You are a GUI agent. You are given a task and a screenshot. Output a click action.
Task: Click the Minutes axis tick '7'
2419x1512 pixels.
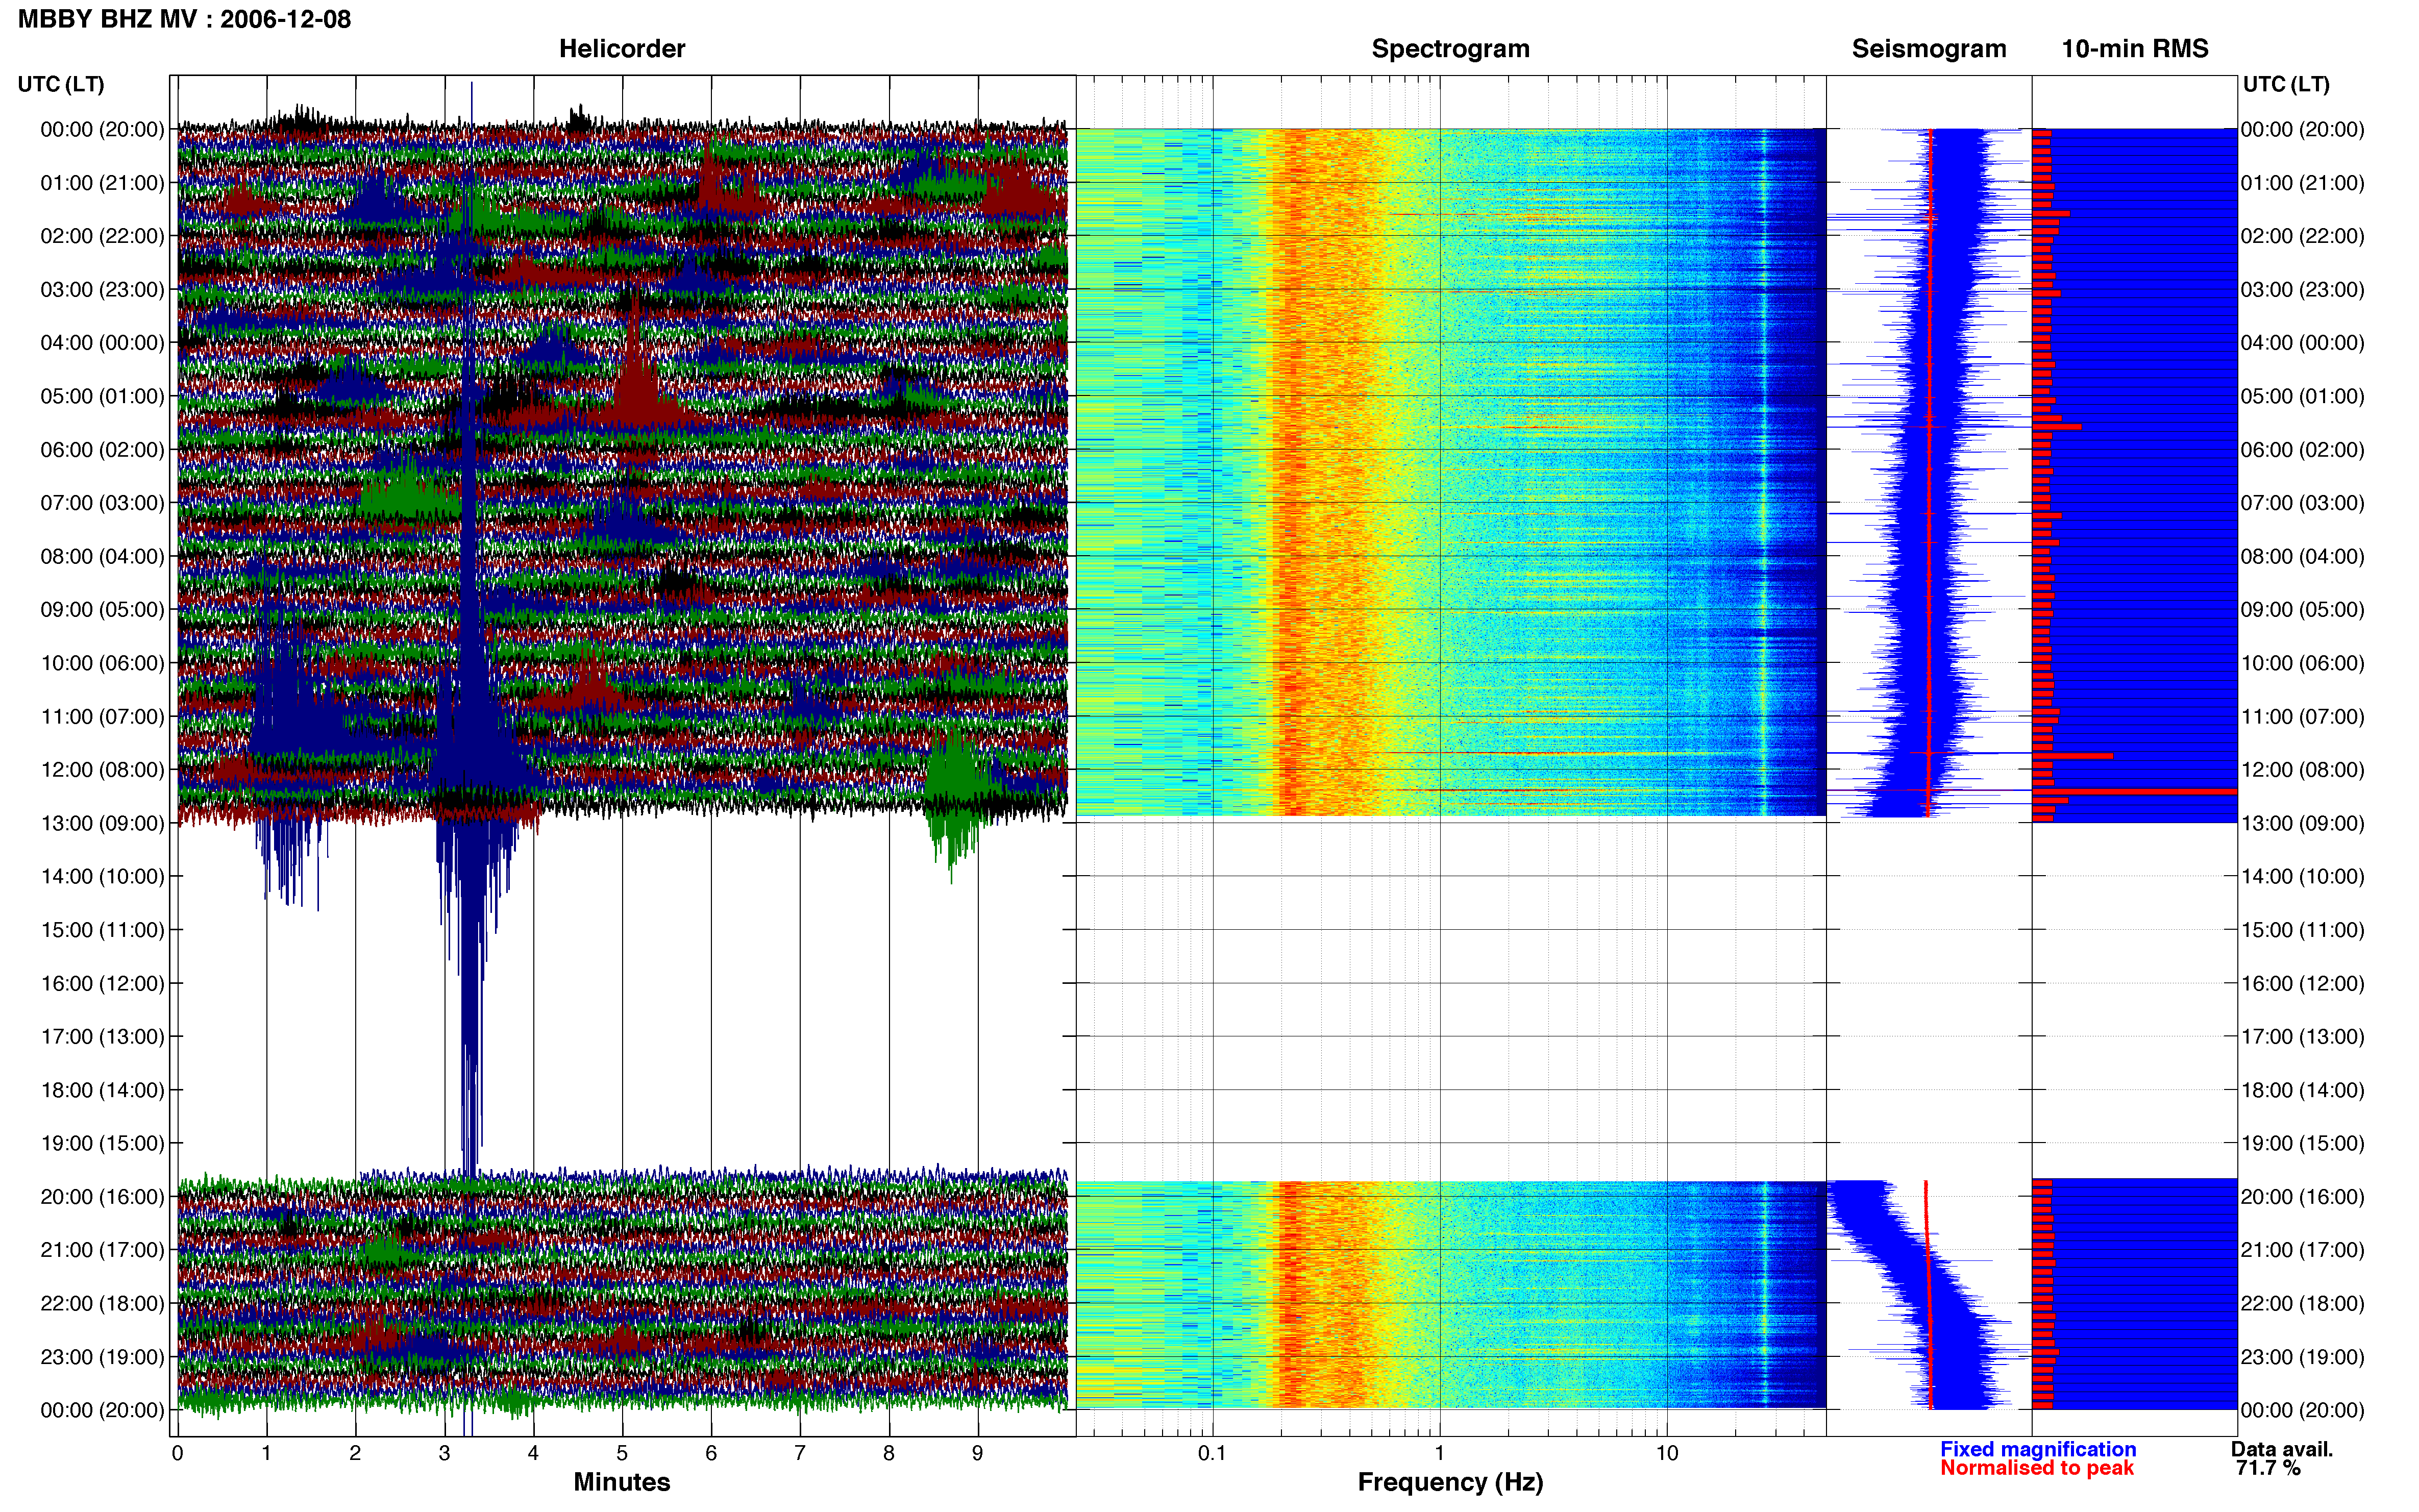[800, 1454]
